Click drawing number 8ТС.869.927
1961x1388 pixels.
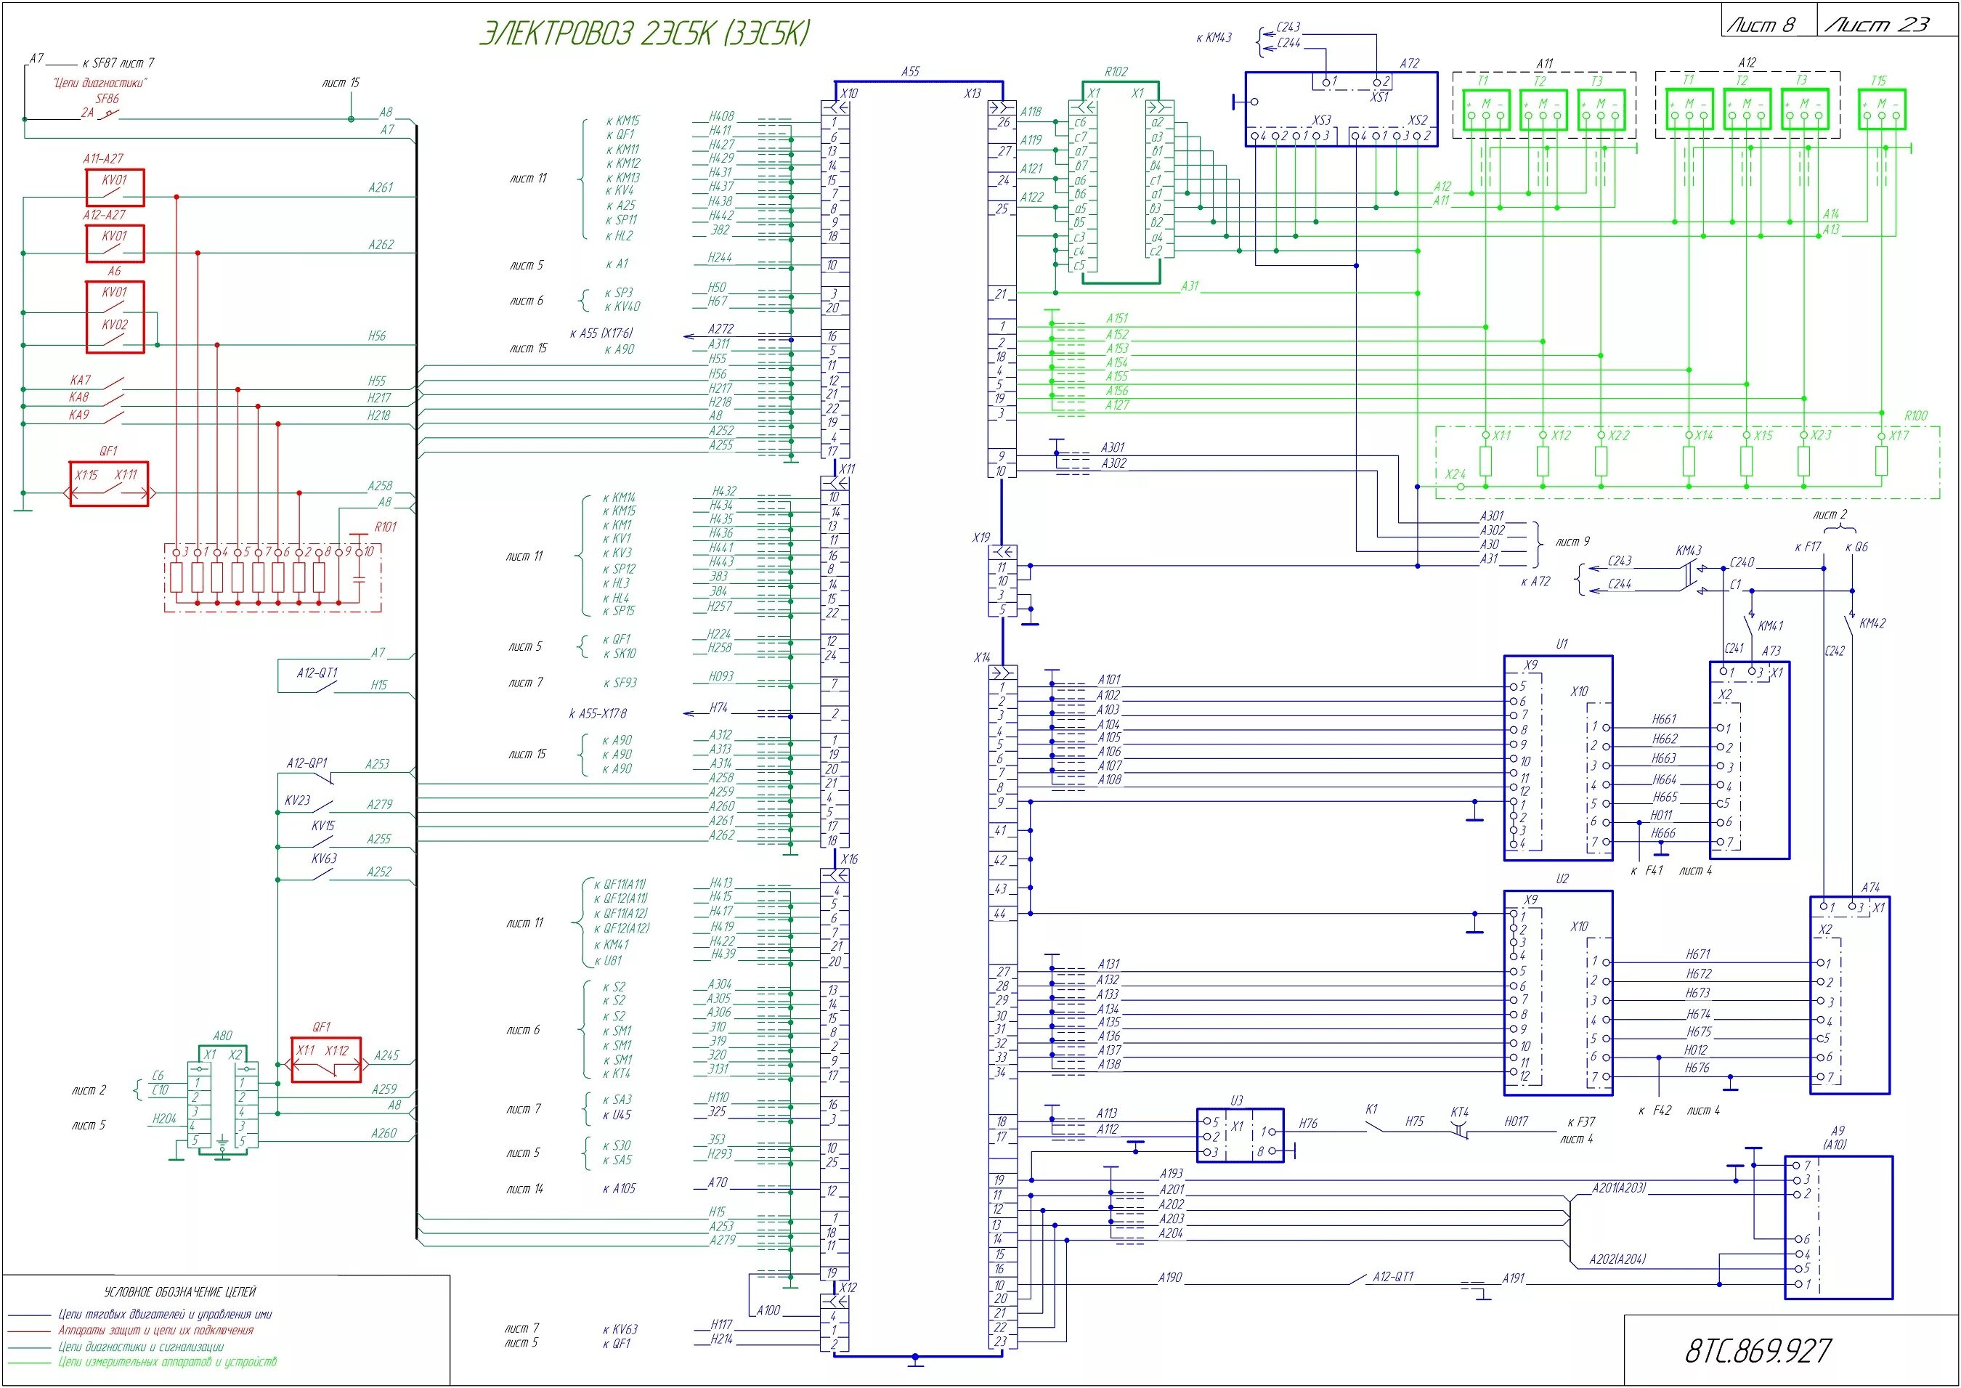coord(1758,1350)
